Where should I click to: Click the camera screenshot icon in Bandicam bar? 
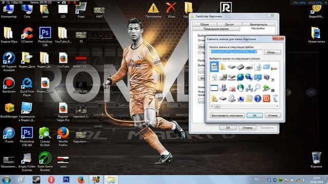[x=64, y=3]
